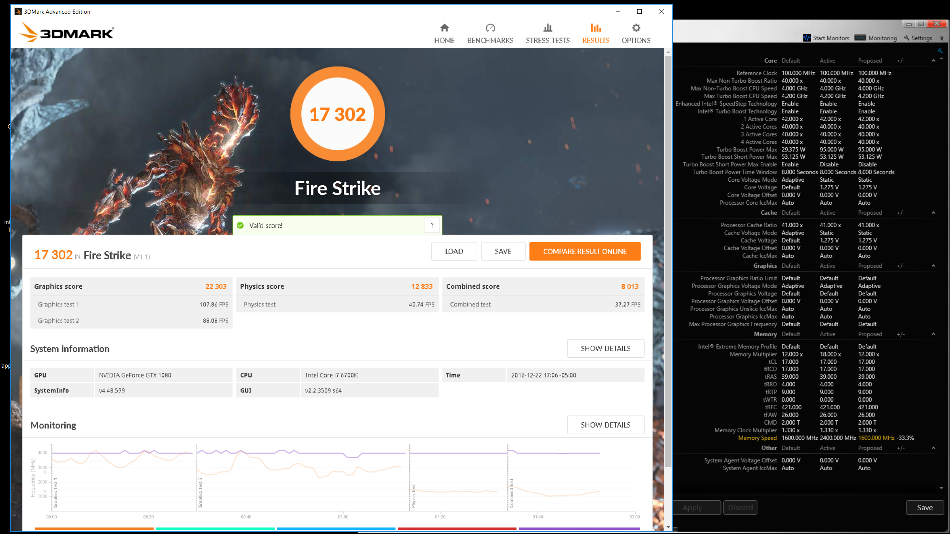This screenshot has height=534, width=950.
Task: Click the Graphics test 2 chart marker
Action: point(200,493)
